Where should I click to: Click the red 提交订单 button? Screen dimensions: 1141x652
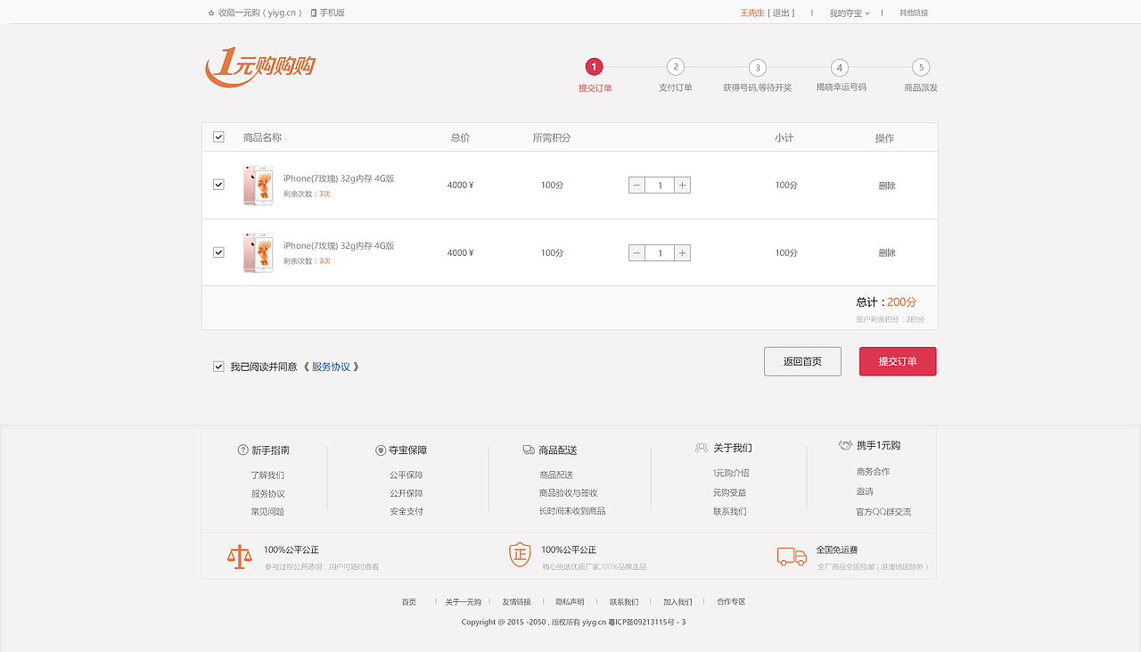(x=898, y=361)
